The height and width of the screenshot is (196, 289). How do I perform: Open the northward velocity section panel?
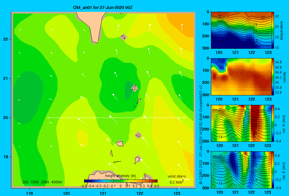[241, 123]
